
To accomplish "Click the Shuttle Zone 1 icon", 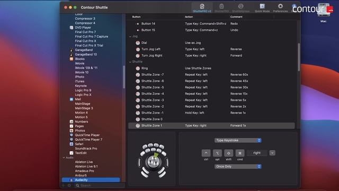I will [138, 126].
